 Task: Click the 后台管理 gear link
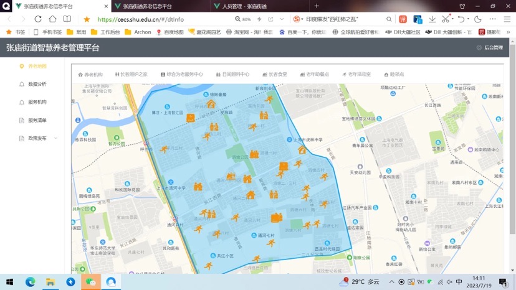coord(490,48)
